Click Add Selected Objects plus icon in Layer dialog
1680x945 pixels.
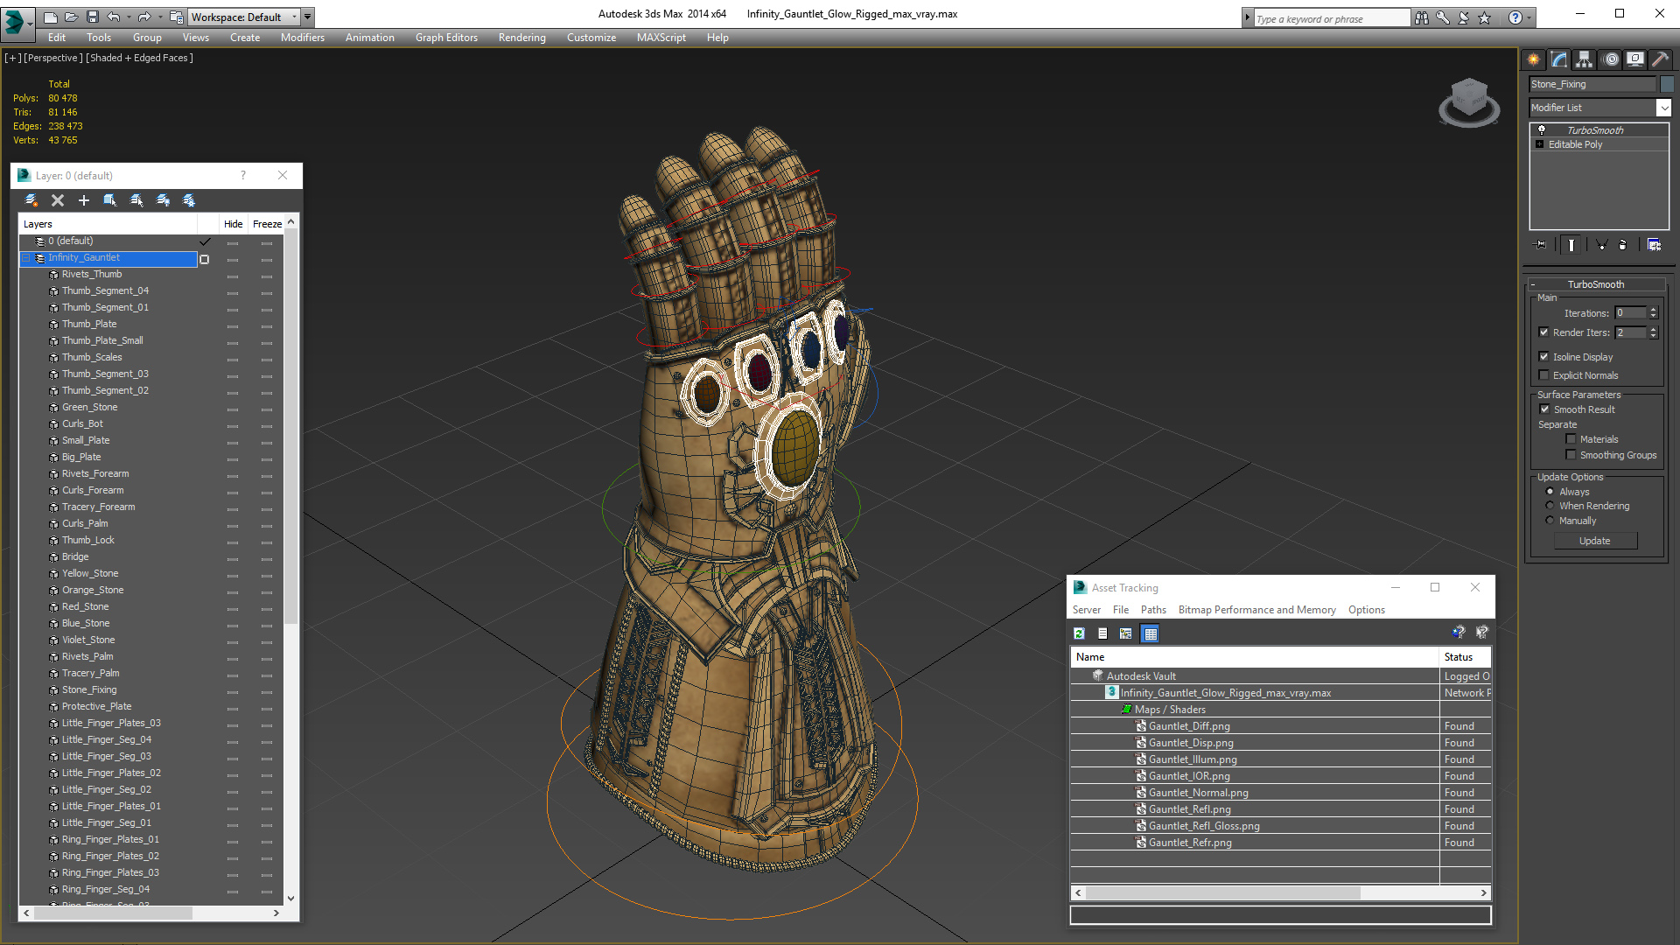84,200
